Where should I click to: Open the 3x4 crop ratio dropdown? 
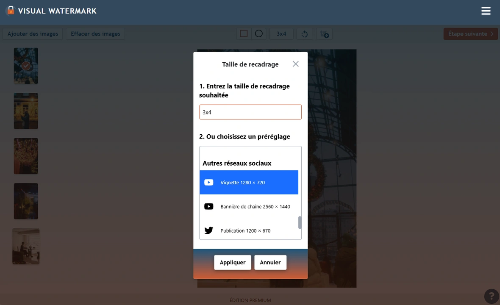point(281,34)
